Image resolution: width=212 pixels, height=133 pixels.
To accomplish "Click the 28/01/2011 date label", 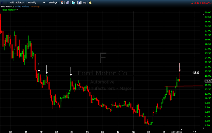I will (x=176, y=132).
